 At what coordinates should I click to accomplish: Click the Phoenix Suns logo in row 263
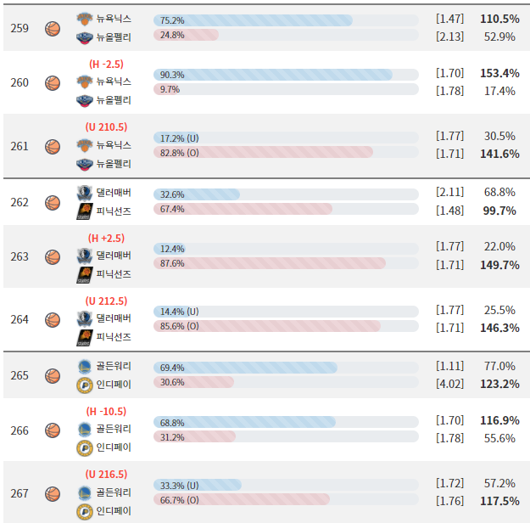[84, 273]
